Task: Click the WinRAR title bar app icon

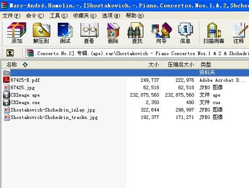Action: click(4, 5)
